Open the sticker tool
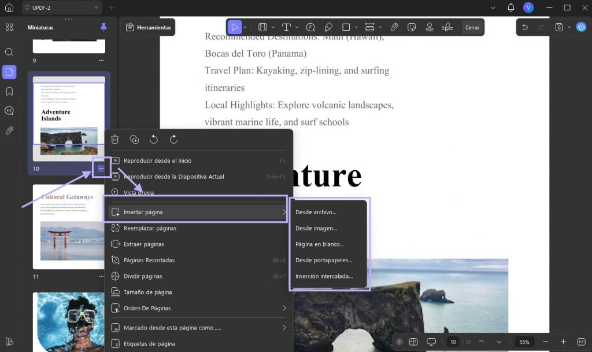 (412, 27)
